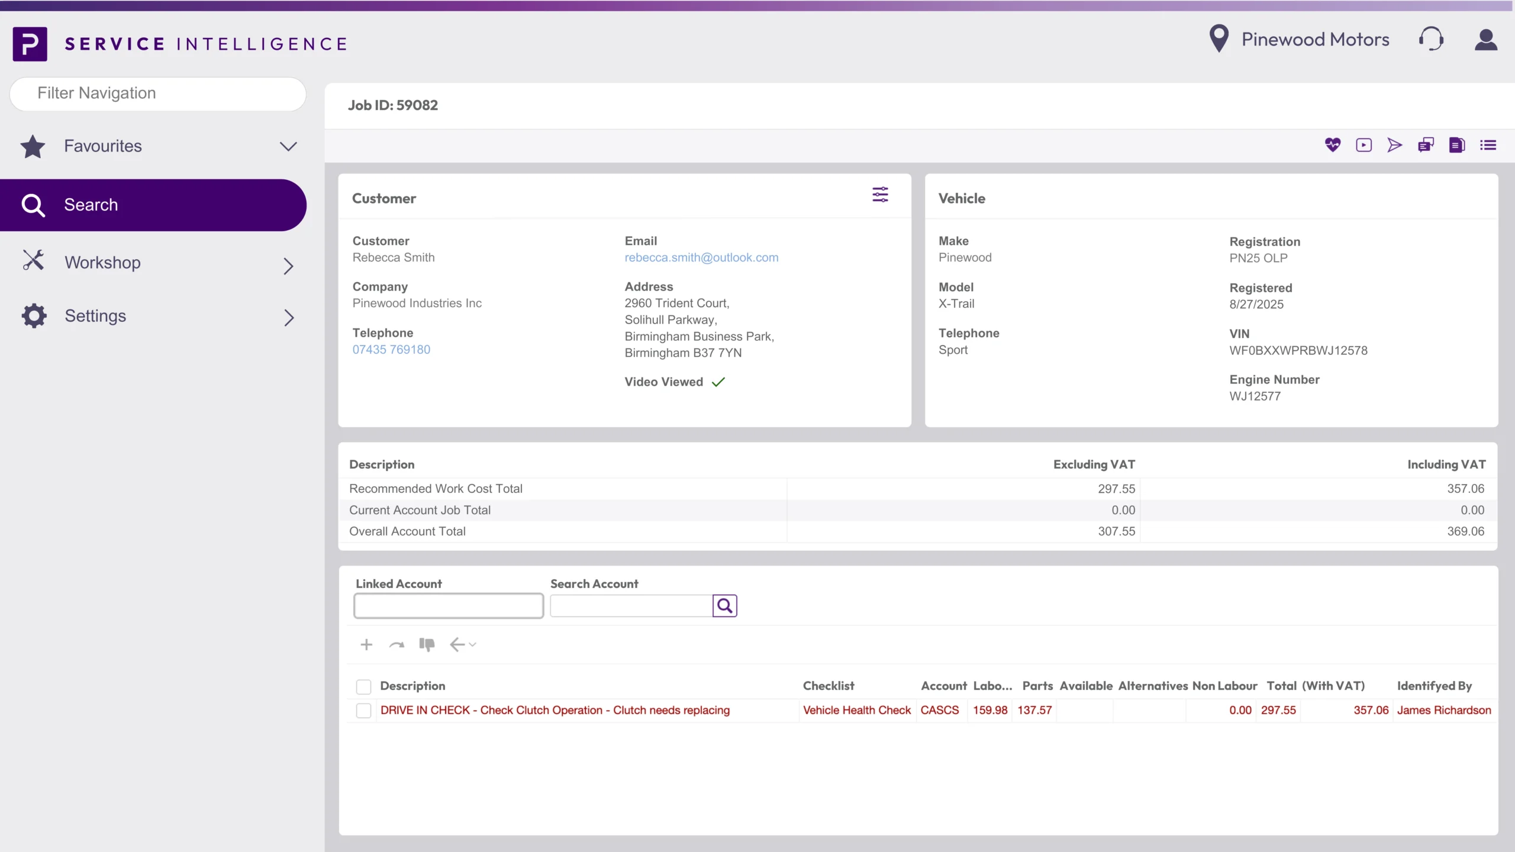Click the Recommended Work Cost Total row

click(917, 489)
